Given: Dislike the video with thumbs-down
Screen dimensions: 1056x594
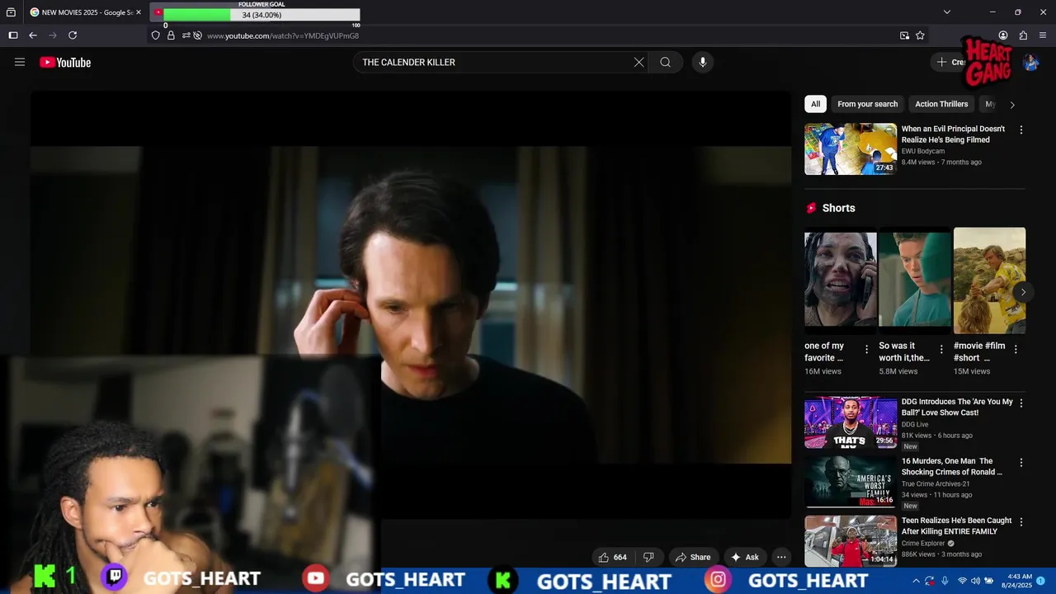Looking at the screenshot, I should click(x=648, y=557).
